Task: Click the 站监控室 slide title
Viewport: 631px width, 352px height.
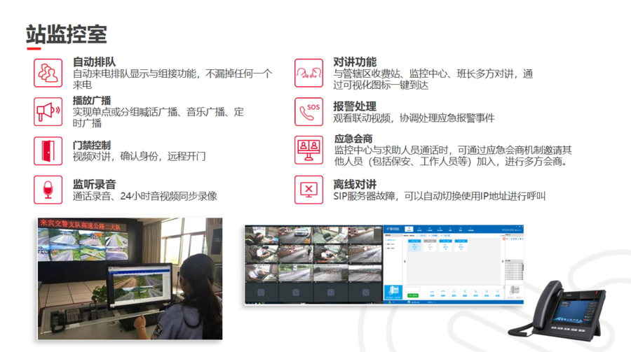Action: tap(67, 33)
